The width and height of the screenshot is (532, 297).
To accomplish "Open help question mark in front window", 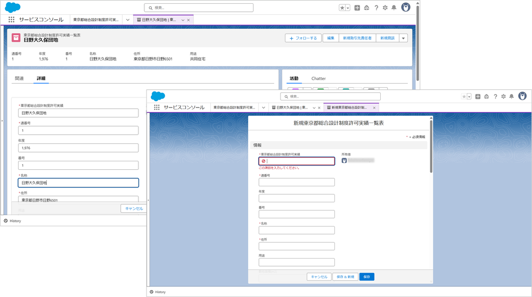I will click(495, 97).
